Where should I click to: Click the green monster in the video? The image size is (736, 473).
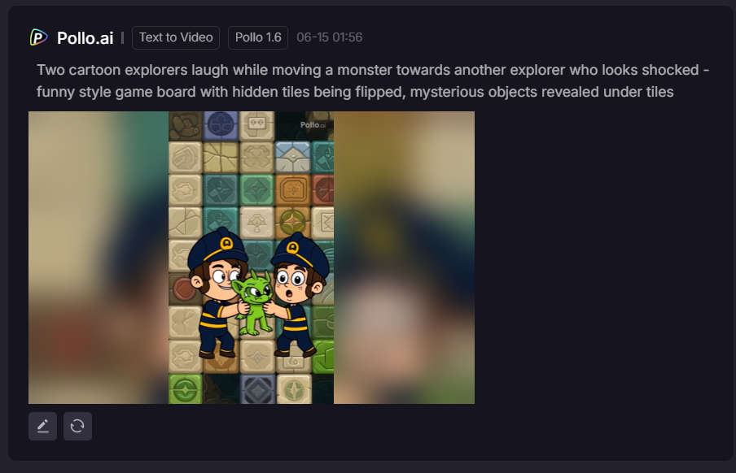(253, 302)
